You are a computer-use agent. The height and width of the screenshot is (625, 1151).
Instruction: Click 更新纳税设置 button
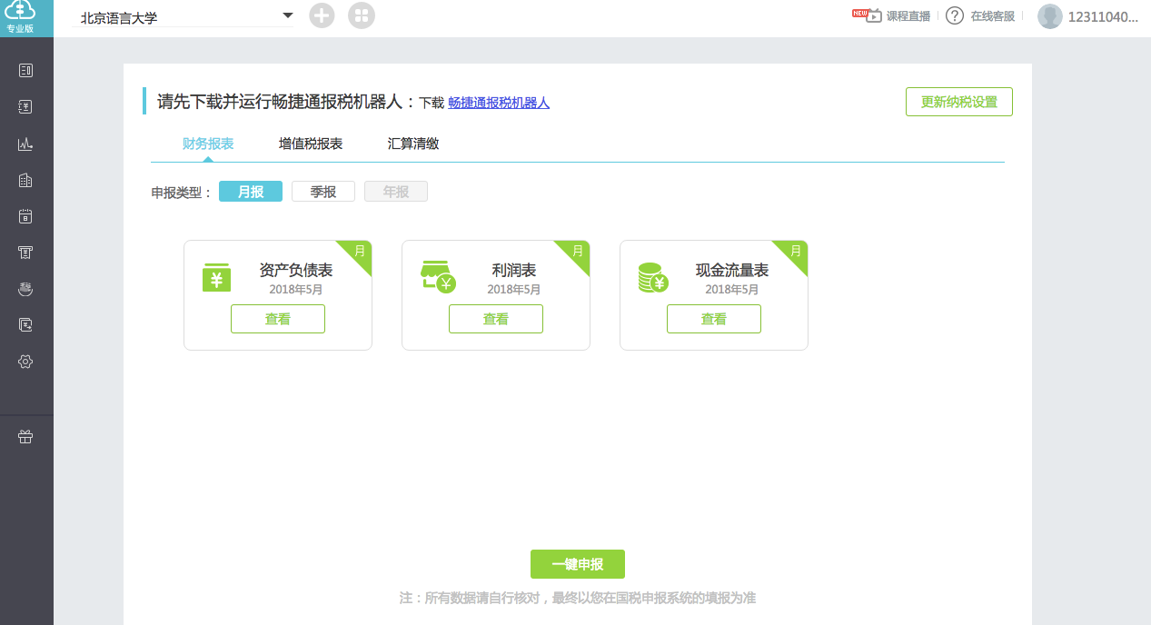958,102
